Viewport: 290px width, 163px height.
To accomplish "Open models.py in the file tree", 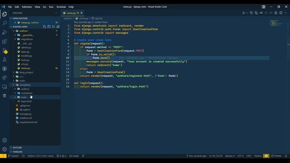I will click(x=35, y=56).
